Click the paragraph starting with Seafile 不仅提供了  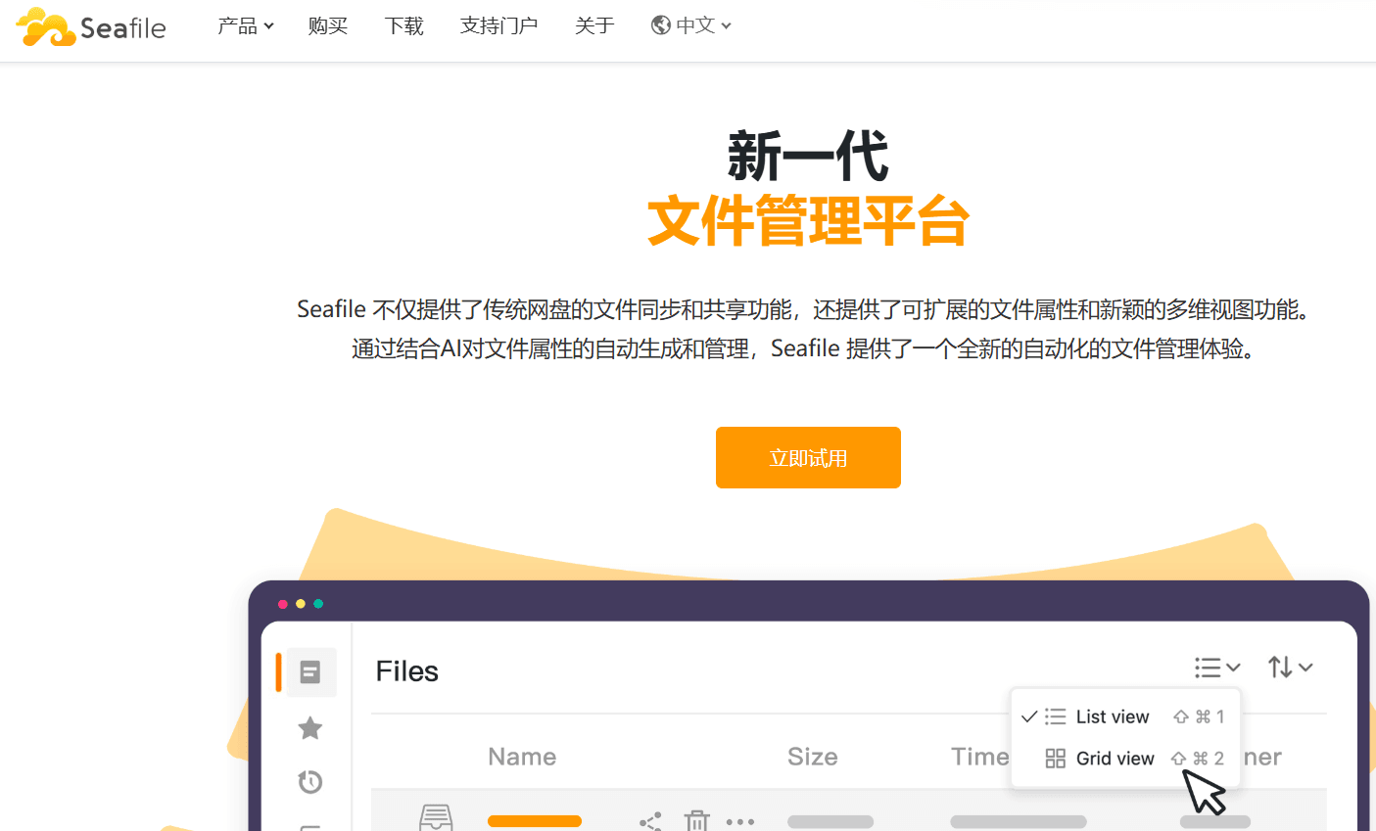[x=803, y=309]
